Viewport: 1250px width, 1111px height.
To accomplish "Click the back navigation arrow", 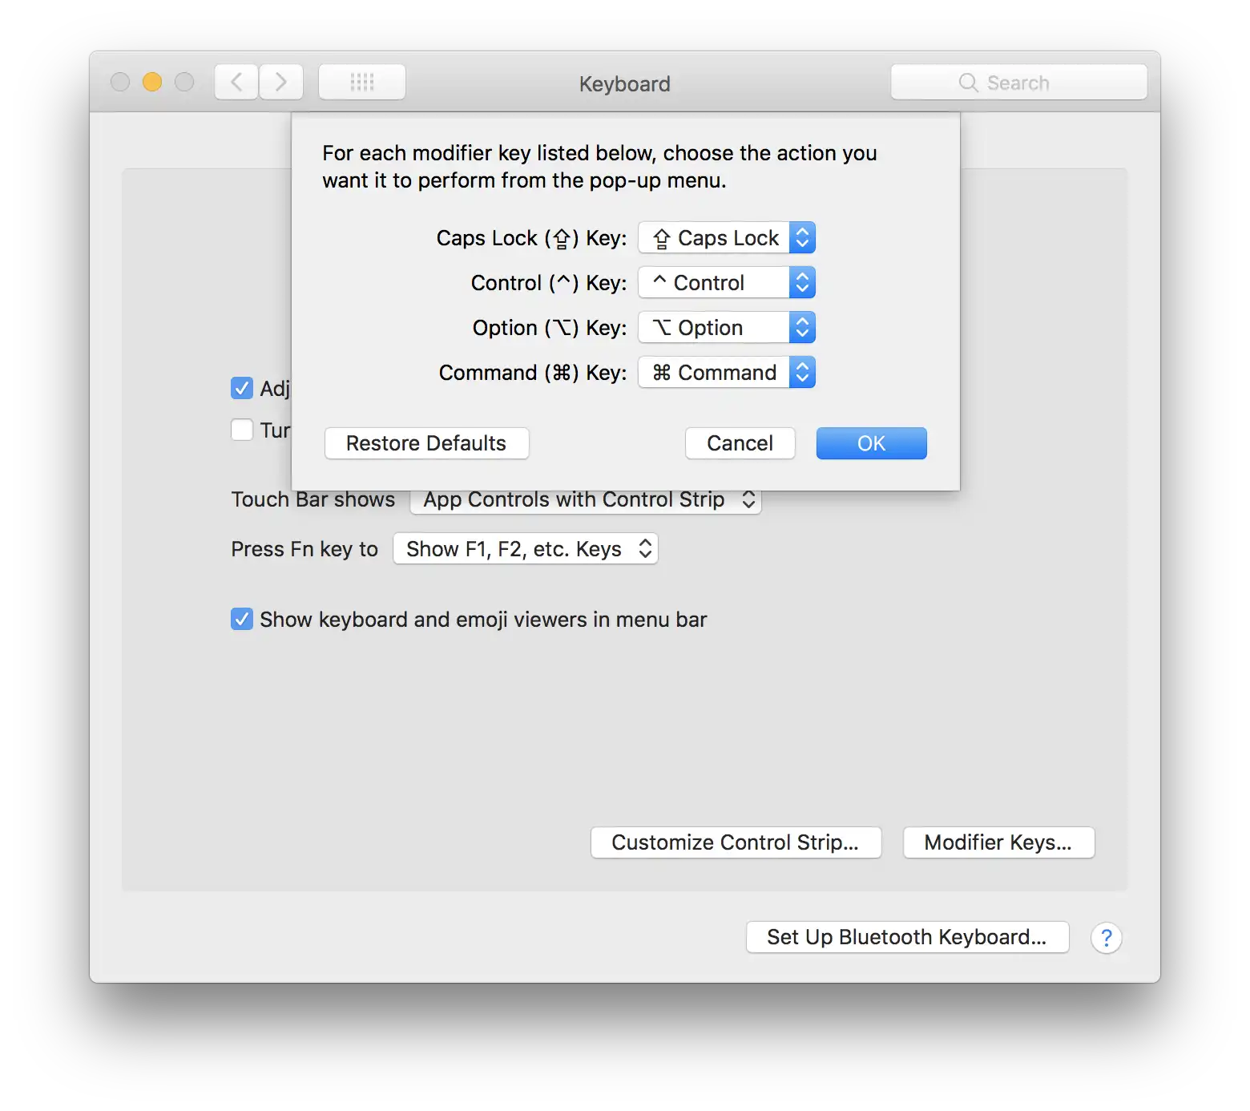I will [236, 81].
